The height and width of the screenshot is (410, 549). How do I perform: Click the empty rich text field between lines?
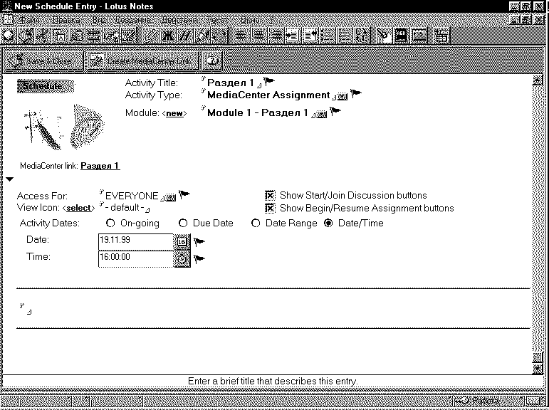273,308
